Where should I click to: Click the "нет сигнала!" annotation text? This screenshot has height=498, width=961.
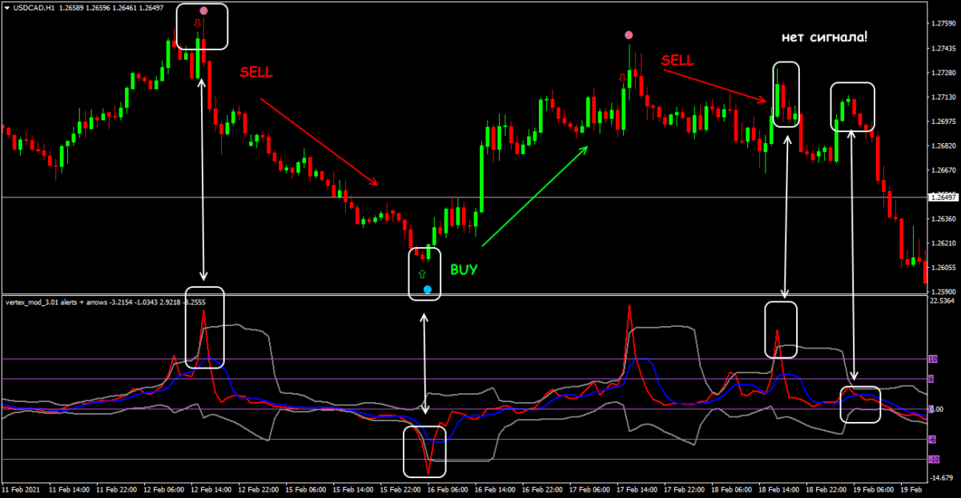click(824, 38)
